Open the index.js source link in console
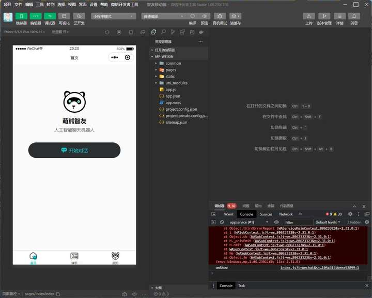372x298 pixels. (319, 267)
